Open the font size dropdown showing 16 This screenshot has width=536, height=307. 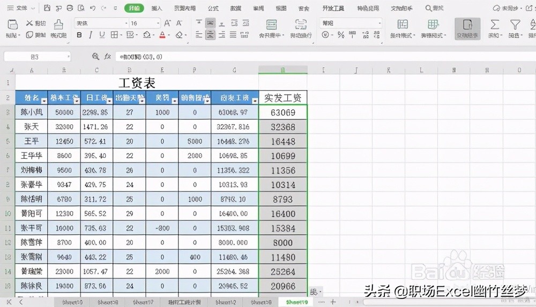pos(158,23)
